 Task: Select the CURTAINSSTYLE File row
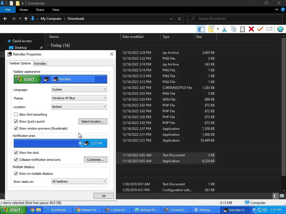pos(166,88)
